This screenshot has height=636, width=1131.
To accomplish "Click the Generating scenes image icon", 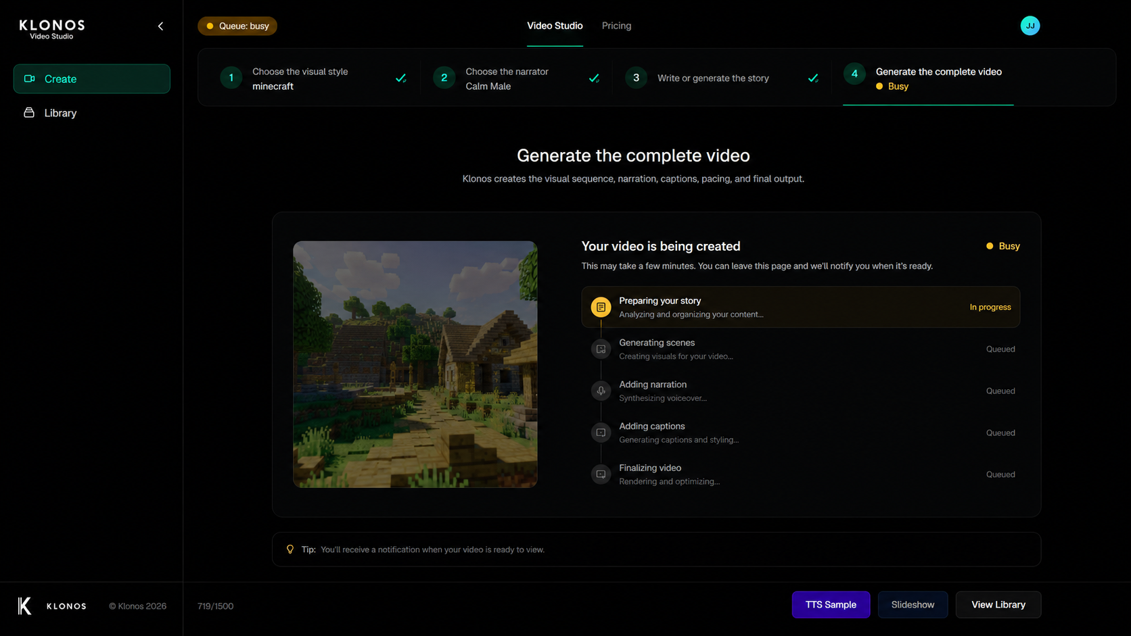I will click(x=601, y=349).
